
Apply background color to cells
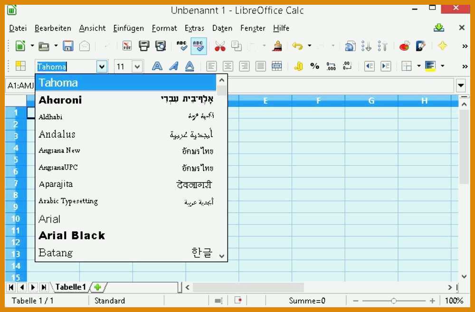[x=430, y=66]
